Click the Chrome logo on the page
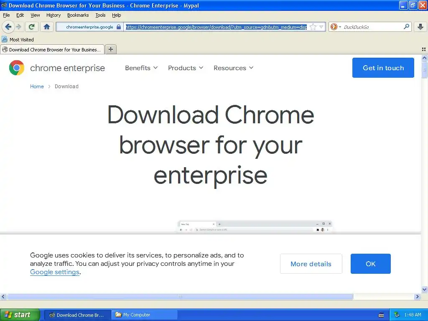The height and width of the screenshot is (321, 428). tap(17, 68)
